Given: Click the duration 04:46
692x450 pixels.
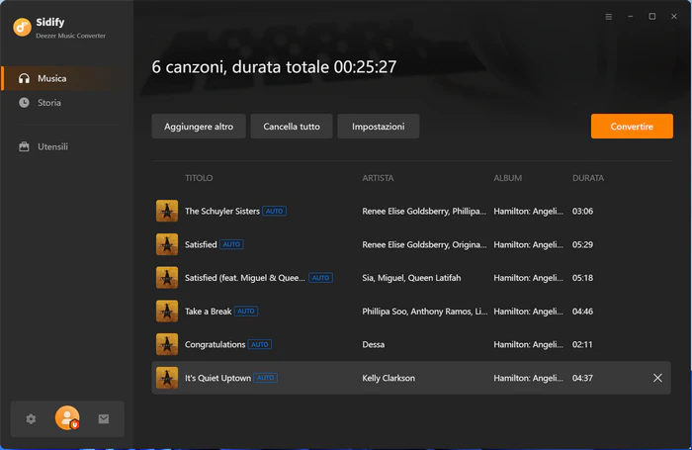Looking at the screenshot, I should [582, 312].
